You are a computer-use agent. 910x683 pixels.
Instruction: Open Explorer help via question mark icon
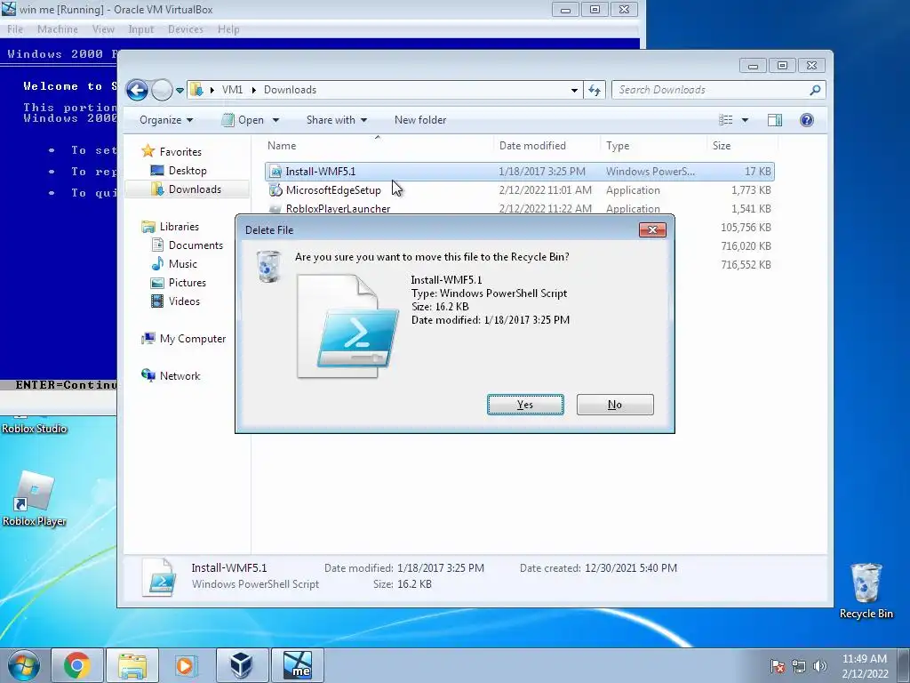[807, 120]
